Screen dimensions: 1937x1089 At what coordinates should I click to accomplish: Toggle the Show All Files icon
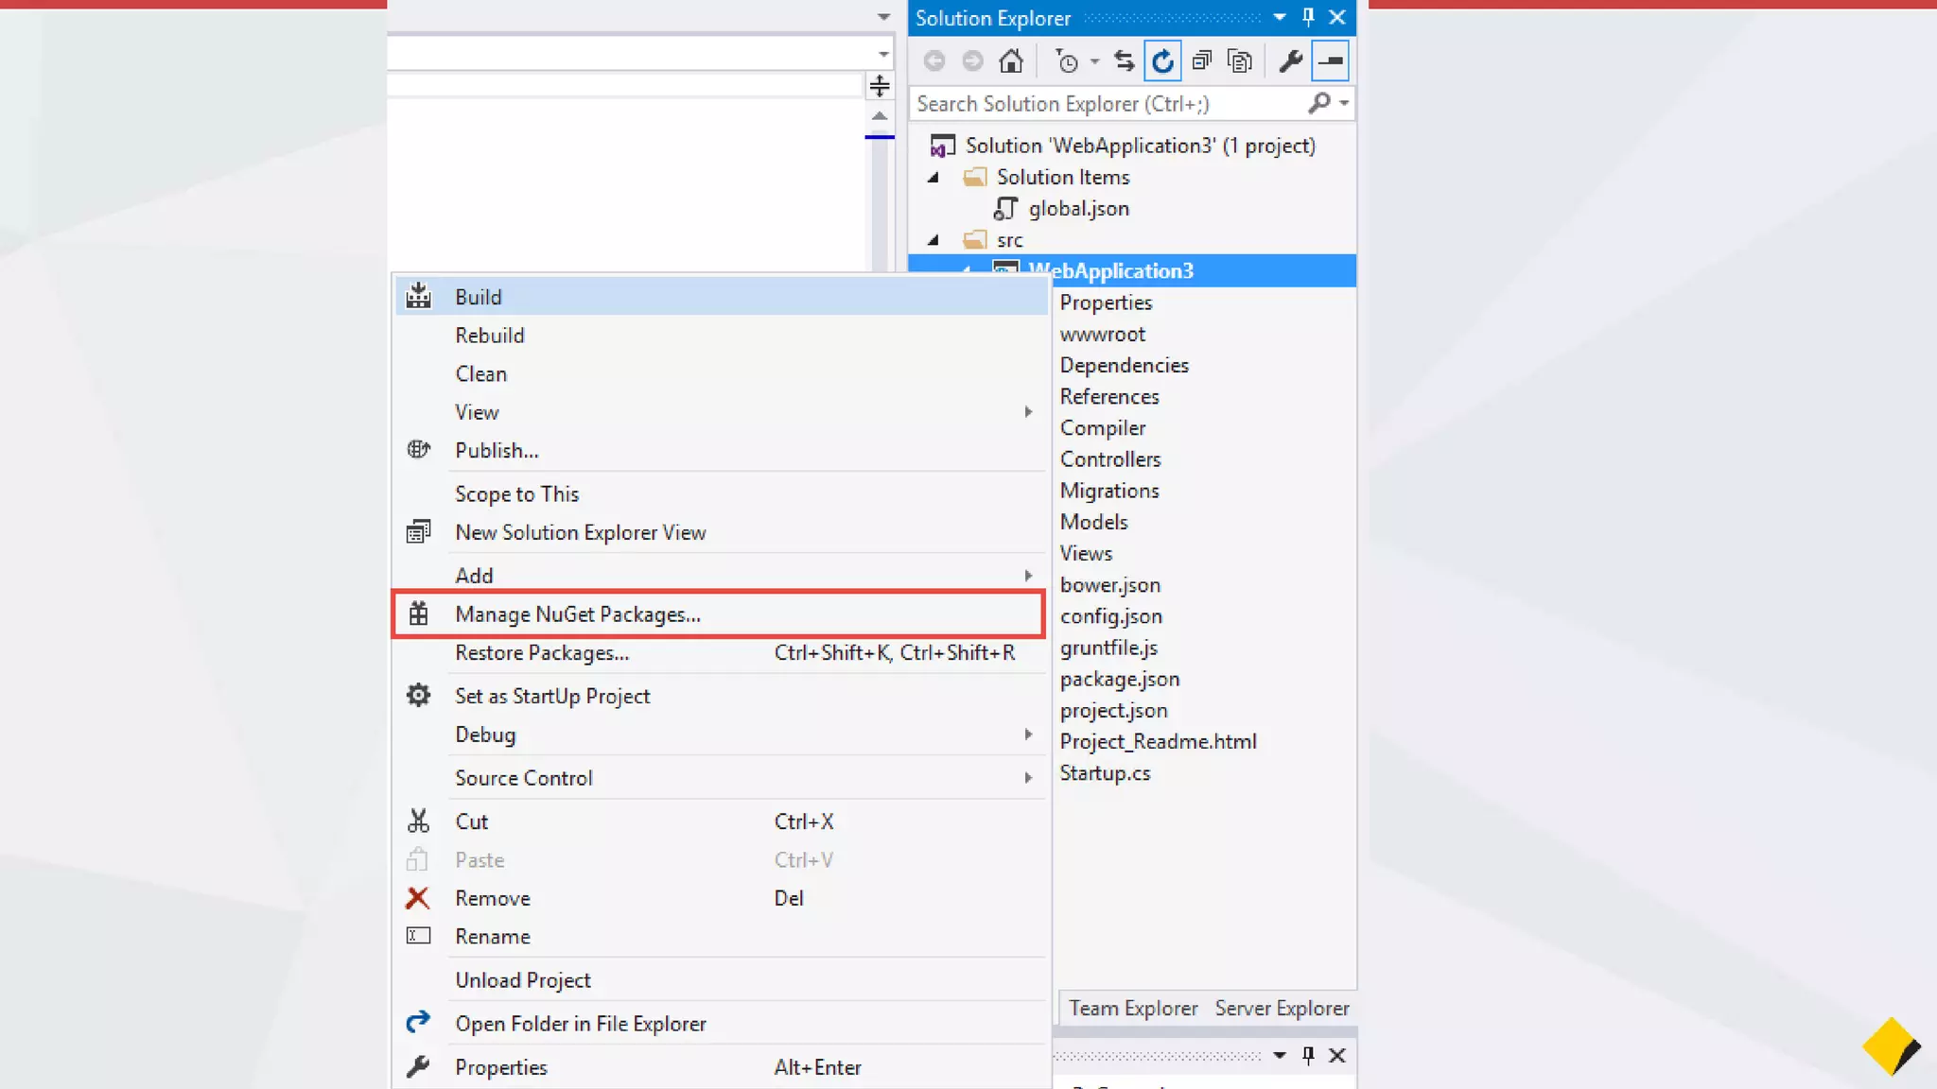[x=1240, y=61]
